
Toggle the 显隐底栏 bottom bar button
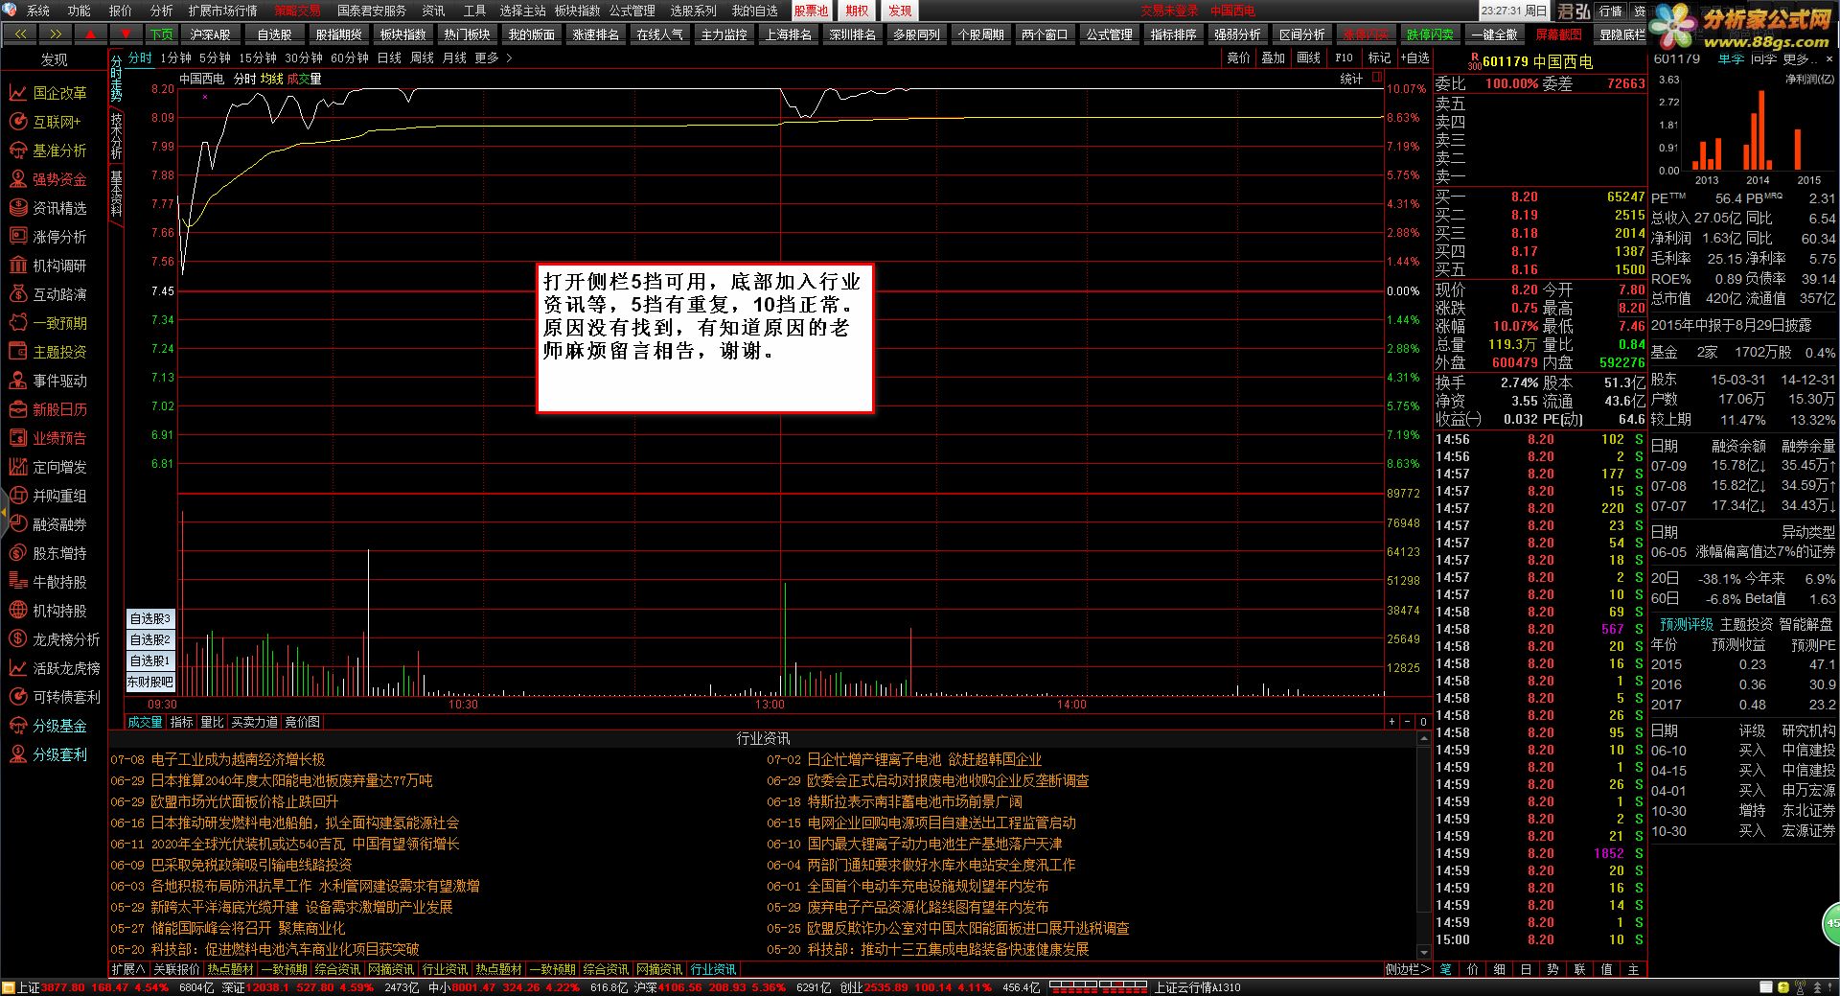pos(1621,35)
